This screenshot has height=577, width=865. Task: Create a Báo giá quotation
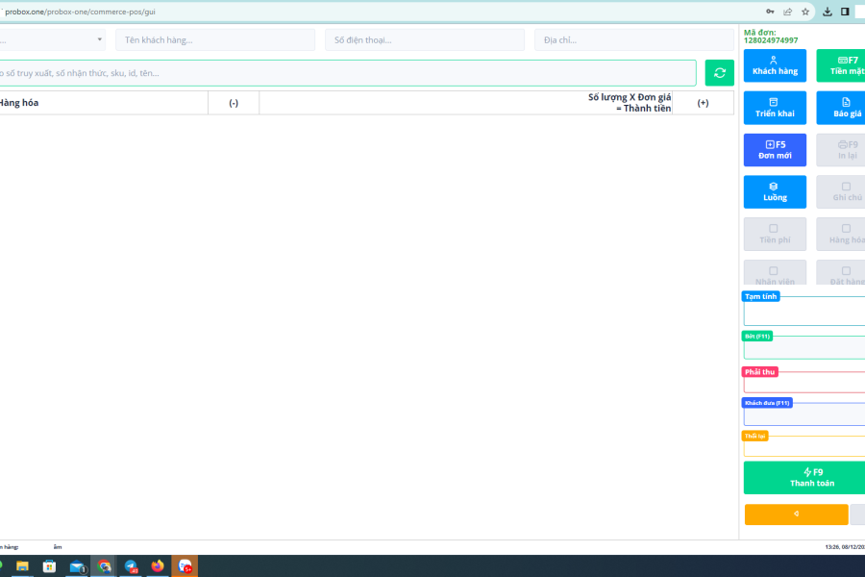coord(842,108)
